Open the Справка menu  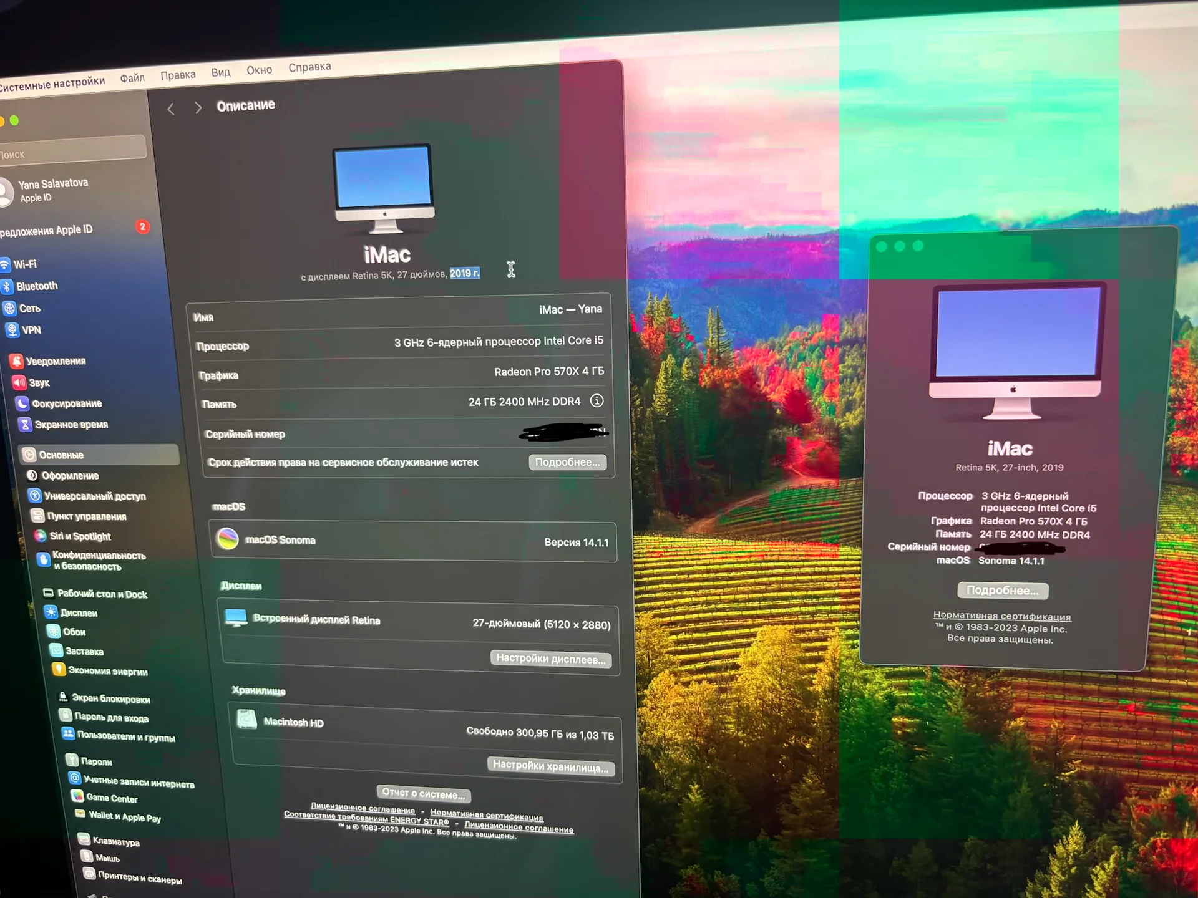click(x=309, y=67)
